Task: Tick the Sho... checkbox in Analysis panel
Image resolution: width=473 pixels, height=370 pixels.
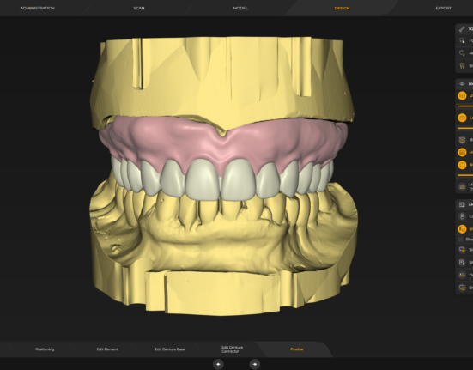Action: click(x=460, y=240)
